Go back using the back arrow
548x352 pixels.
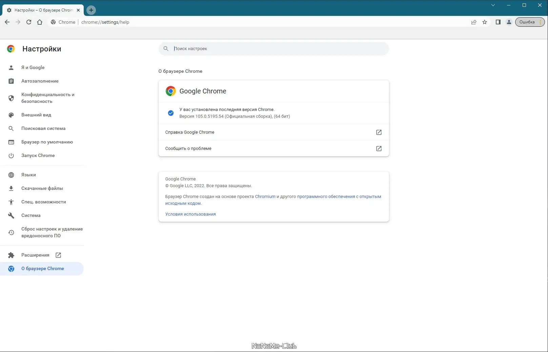coord(7,22)
